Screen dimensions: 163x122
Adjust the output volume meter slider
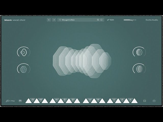tap(130, 20)
